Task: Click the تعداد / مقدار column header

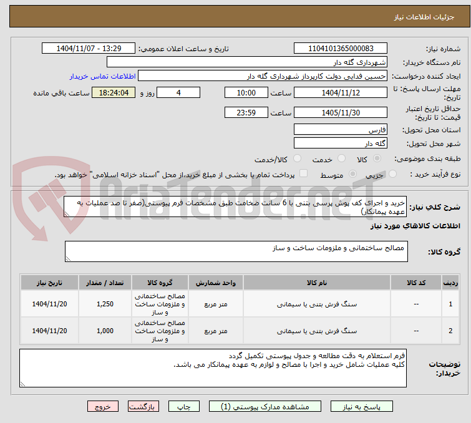Action: [x=105, y=283]
